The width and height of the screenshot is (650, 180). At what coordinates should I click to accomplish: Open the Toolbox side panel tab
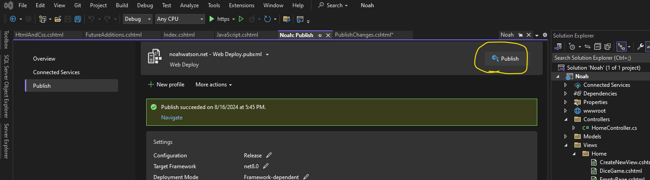[6, 40]
